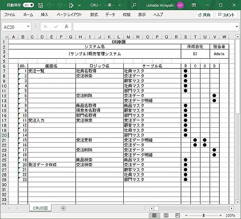
Task: Click the Ribbon display options icon
Action: coord(194,5)
